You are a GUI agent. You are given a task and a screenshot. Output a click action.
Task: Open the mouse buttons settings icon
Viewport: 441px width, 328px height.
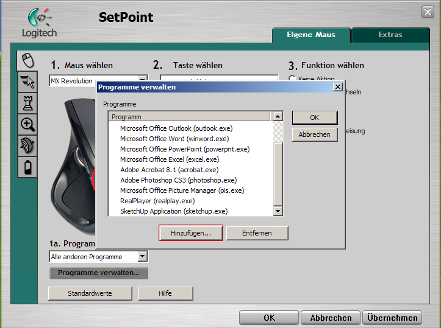[x=27, y=60]
